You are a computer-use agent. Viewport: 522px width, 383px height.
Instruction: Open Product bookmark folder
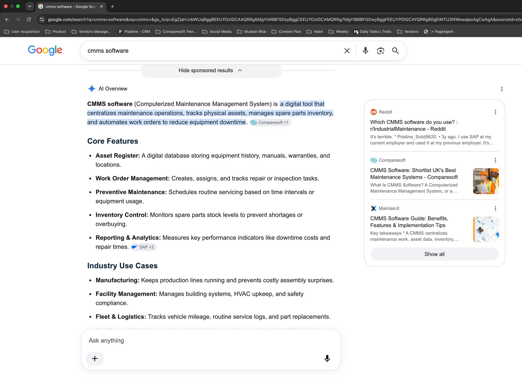(56, 32)
